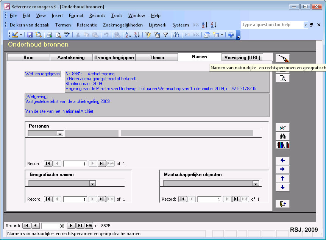
Task: Open the Personen dropdown
Action: (60, 133)
